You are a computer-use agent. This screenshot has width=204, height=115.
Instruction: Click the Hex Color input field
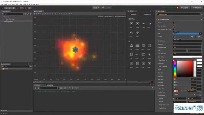[x=191, y=91]
